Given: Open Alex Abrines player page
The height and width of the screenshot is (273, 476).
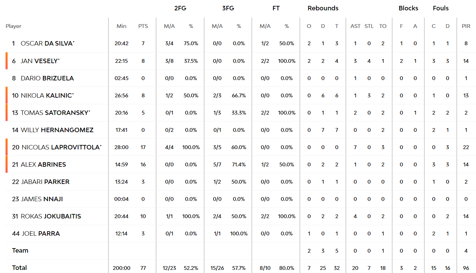Looking at the screenshot, I should click(x=43, y=164).
